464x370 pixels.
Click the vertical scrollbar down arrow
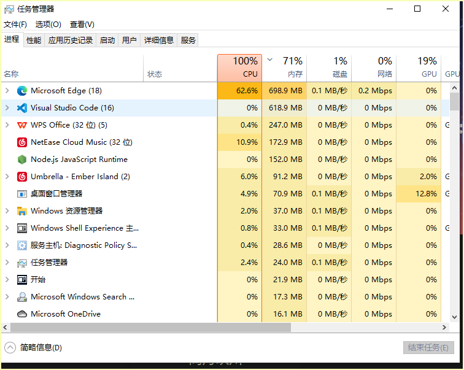click(454, 317)
